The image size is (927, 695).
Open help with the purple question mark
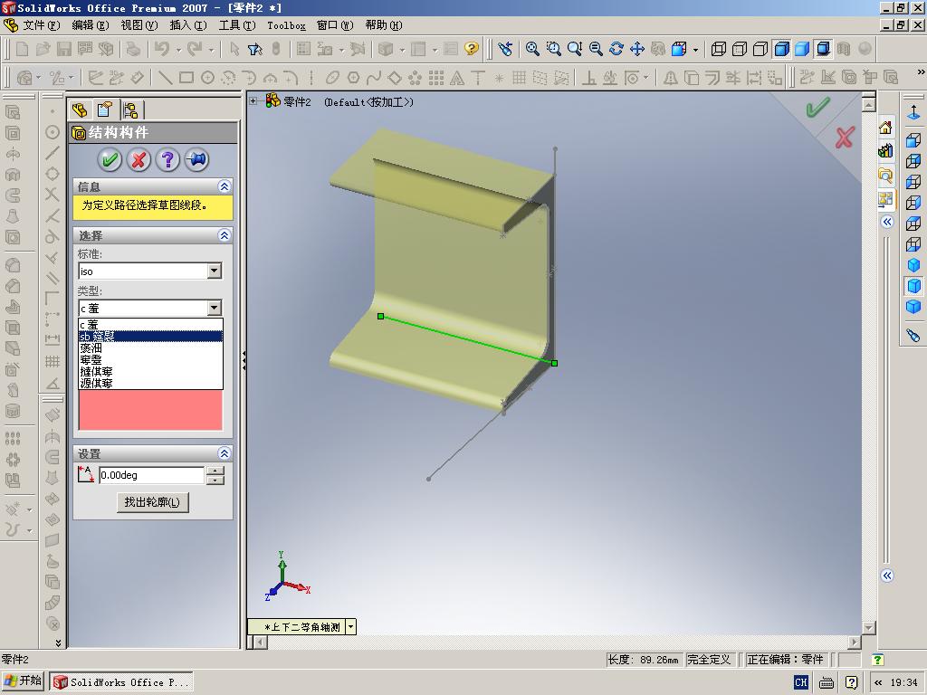(x=167, y=159)
